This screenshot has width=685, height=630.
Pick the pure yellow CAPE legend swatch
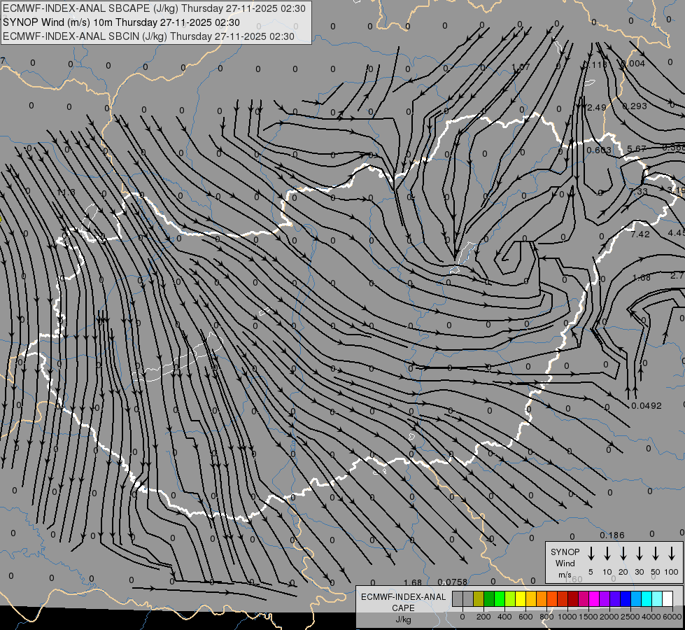[521, 598]
